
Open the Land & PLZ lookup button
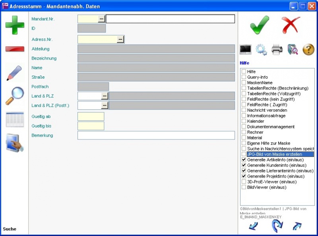coord(105,96)
